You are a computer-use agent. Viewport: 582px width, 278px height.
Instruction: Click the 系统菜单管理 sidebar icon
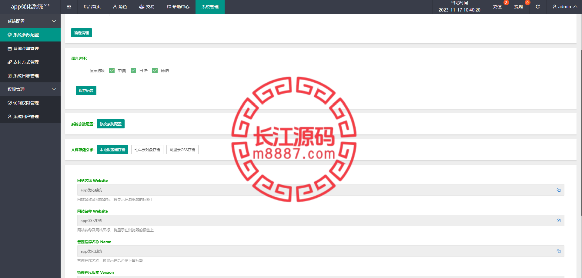click(x=10, y=48)
